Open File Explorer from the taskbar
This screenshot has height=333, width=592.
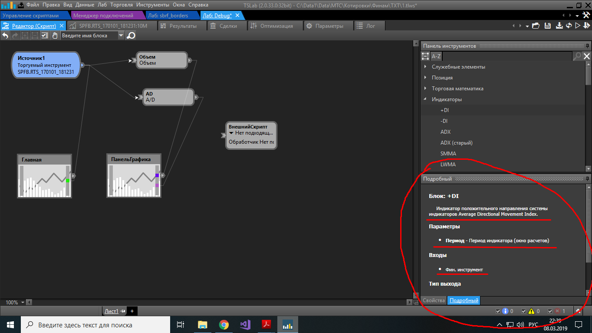point(203,324)
